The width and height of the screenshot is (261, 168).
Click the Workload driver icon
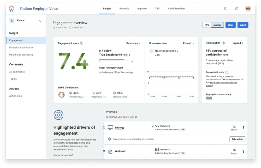pos(111,151)
